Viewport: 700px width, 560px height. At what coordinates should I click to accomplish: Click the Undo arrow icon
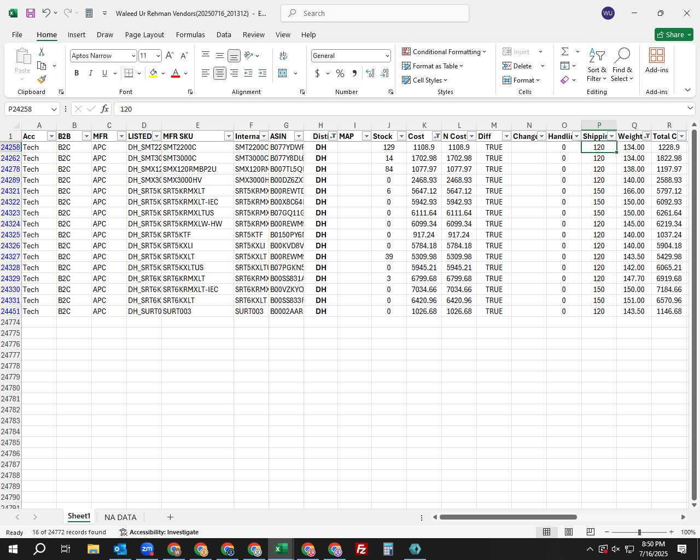tap(46, 13)
